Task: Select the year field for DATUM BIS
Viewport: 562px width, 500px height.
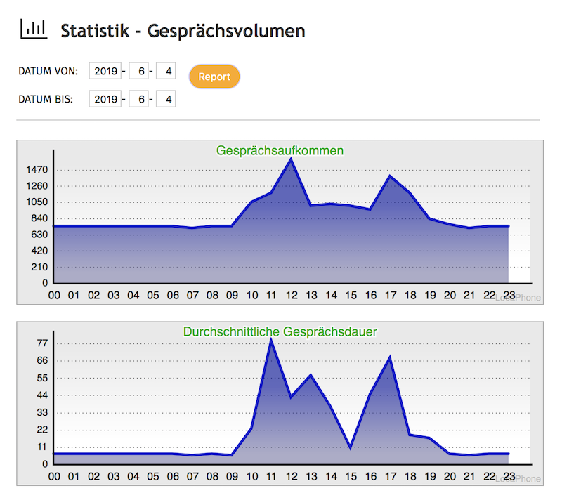Action: click(x=105, y=98)
